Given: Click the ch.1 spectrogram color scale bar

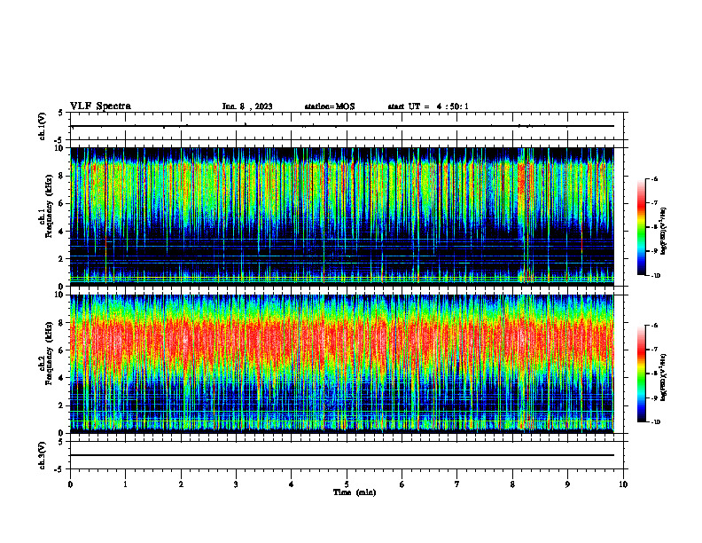Looking at the screenshot, I should [641, 227].
